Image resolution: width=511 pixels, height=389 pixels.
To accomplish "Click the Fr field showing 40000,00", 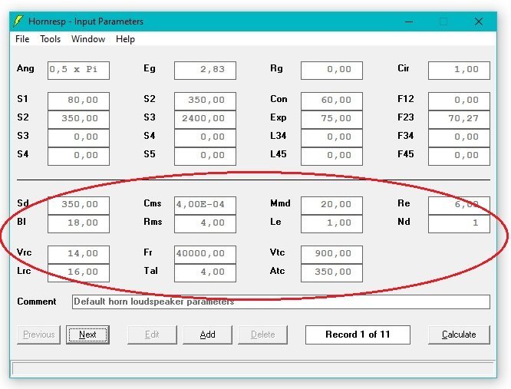I will pyautogui.click(x=205, y=255).
